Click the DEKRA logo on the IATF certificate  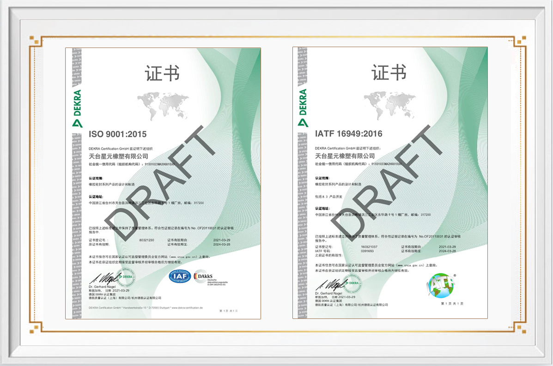click(303, 108)
